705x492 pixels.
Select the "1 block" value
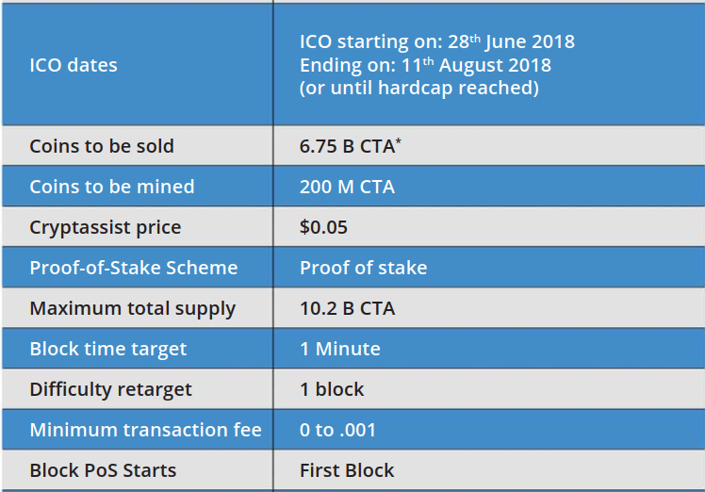(x=332, y=389)
